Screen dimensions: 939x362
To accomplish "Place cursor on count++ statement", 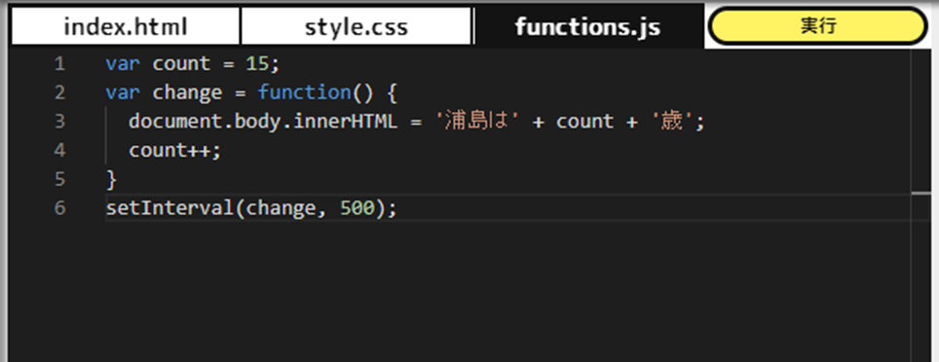I will click(175, 150).
